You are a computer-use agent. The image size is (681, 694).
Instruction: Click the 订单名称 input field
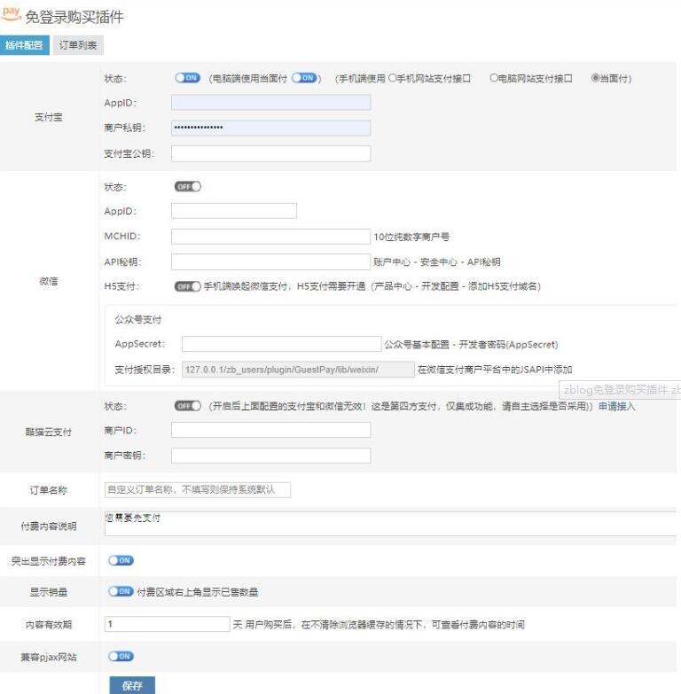pos(198,489)
